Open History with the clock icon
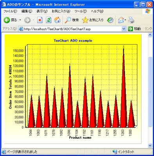The image size is (154, 156). (x=110, y=20)
